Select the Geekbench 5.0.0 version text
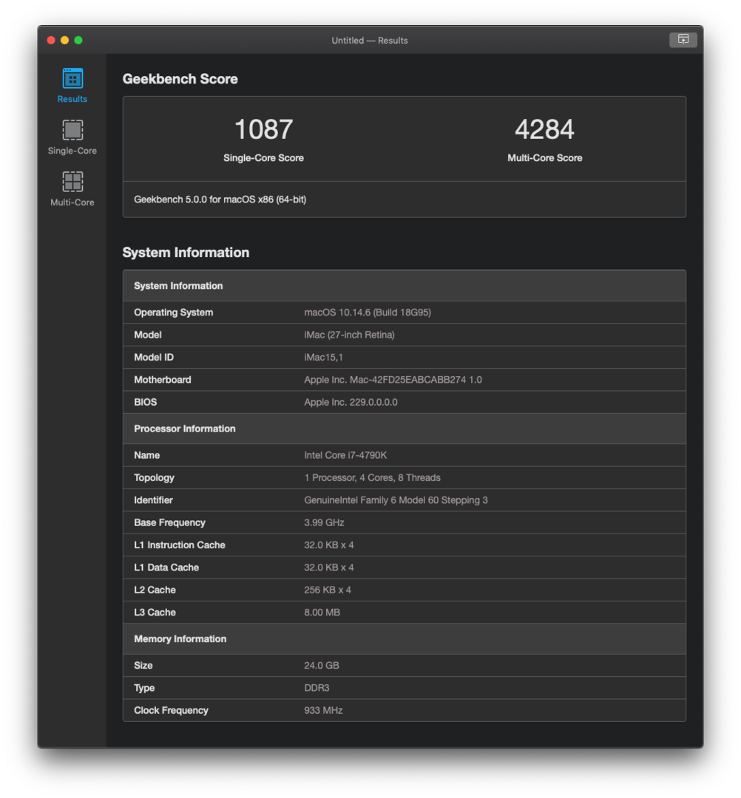Screen dimensions: 741x798 point(220,199)
